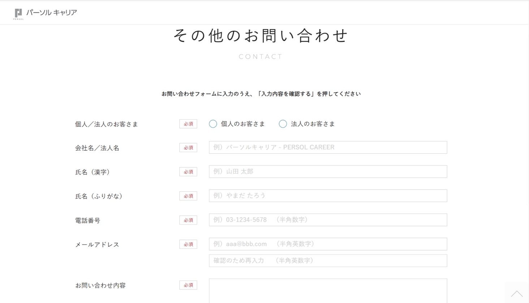Focus the 氏名（ふりがな） input field
The width and height of the screenshot is (529, 303).
point(328,196)
